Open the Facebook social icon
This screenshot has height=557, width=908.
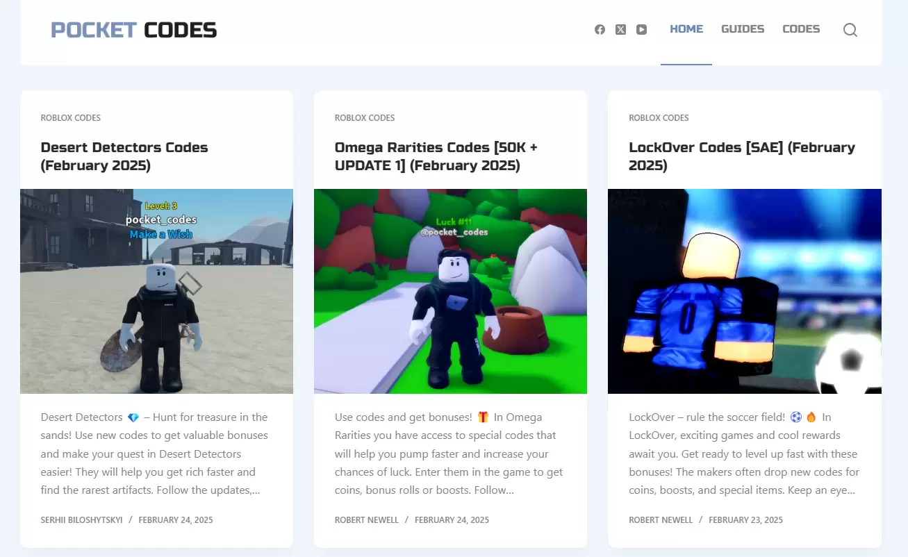tap(600, 30)
